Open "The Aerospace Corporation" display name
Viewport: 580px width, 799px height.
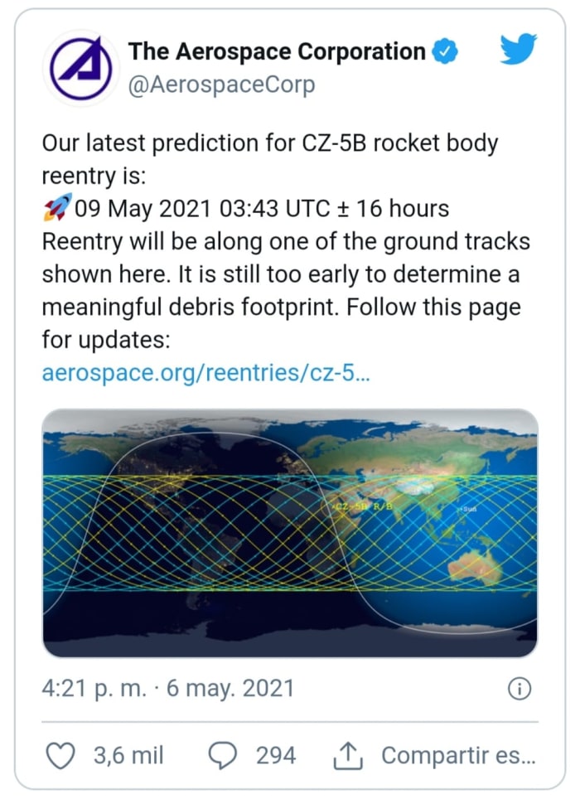[277, 51]
